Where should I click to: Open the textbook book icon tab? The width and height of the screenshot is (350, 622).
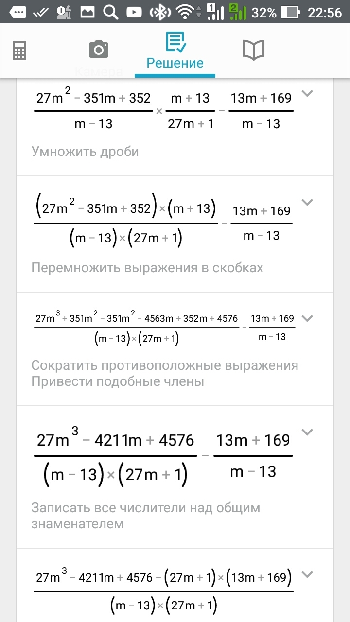click(253, 50)
